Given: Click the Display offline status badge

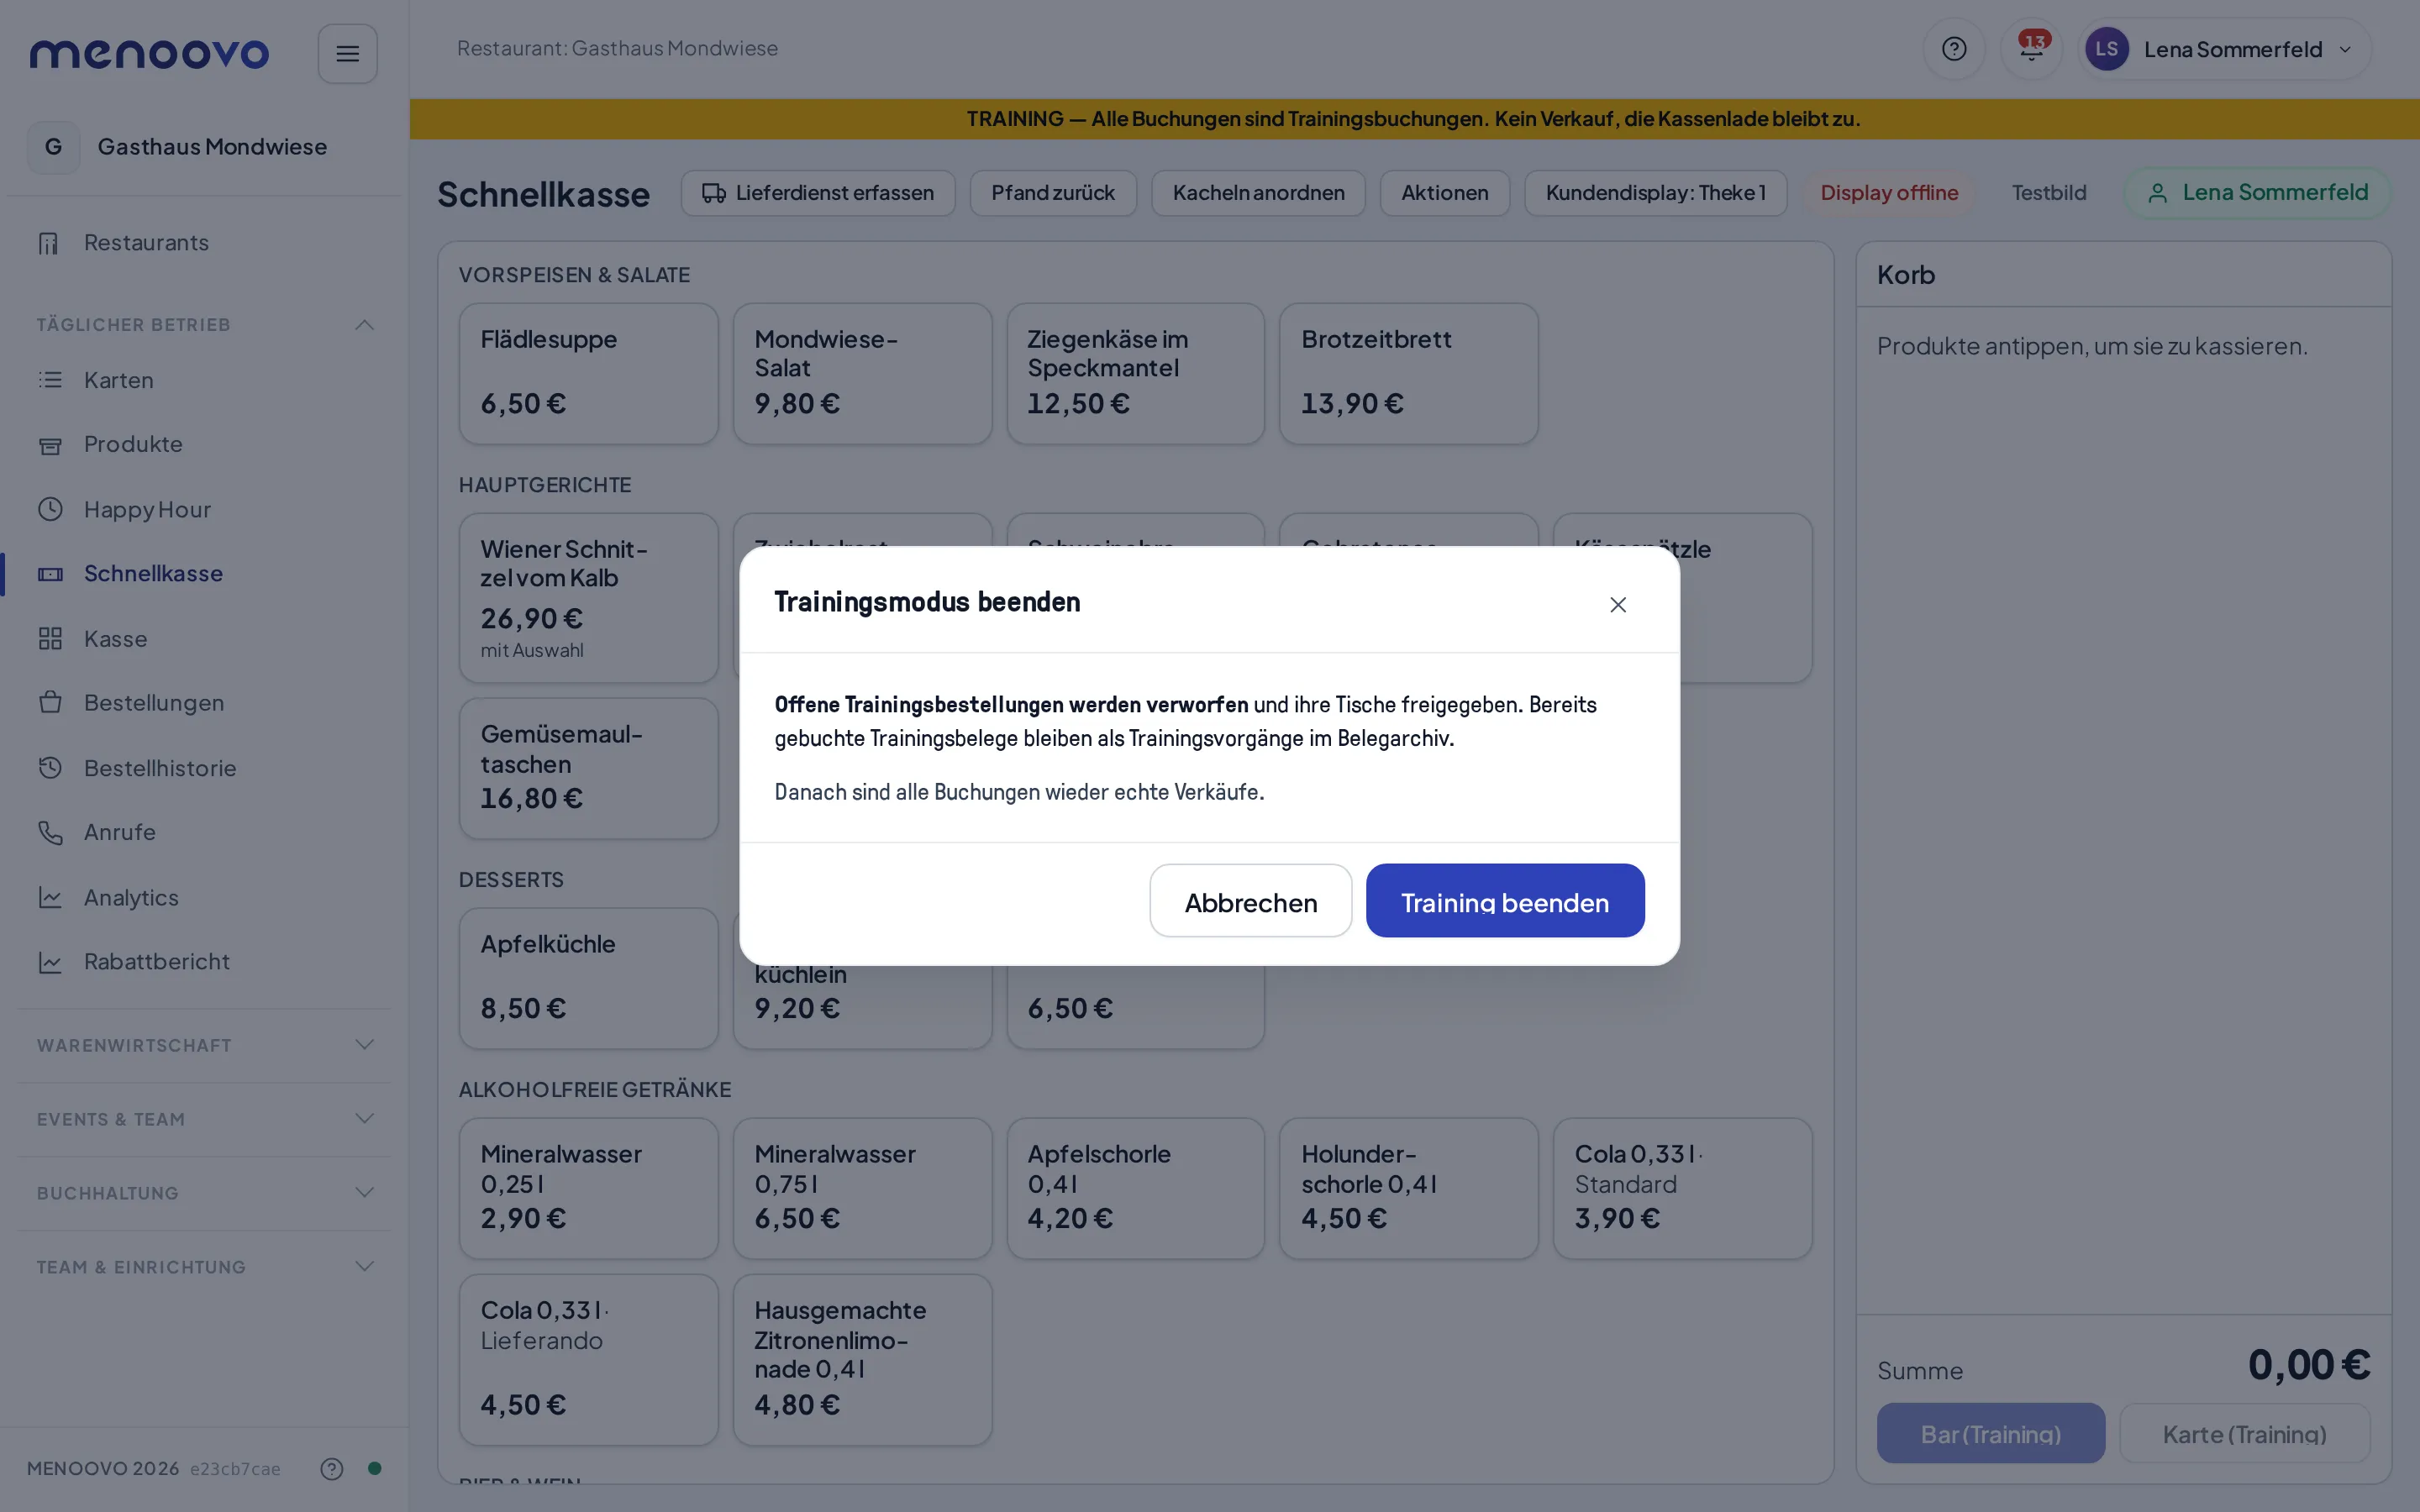Looking at the screenshot, I should coord(1888,193).
